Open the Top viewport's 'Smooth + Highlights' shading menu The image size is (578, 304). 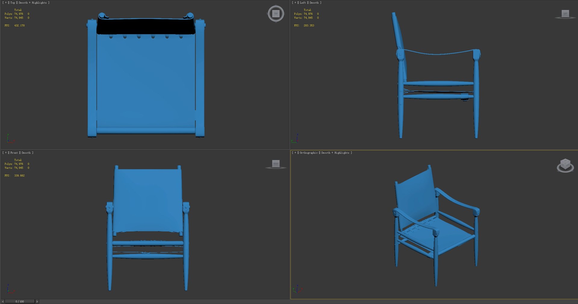tap(33, 3)
